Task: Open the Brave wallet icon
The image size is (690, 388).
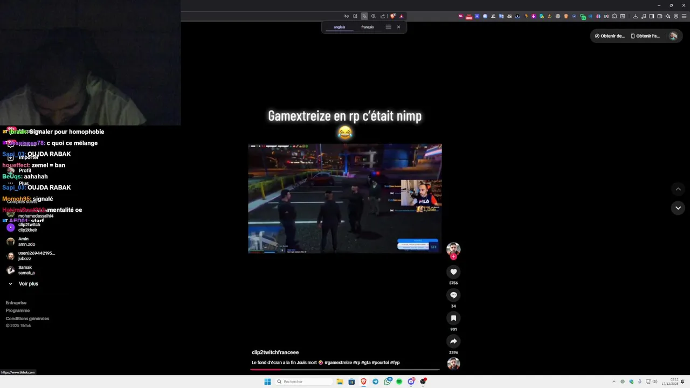Action: point(660,16)
